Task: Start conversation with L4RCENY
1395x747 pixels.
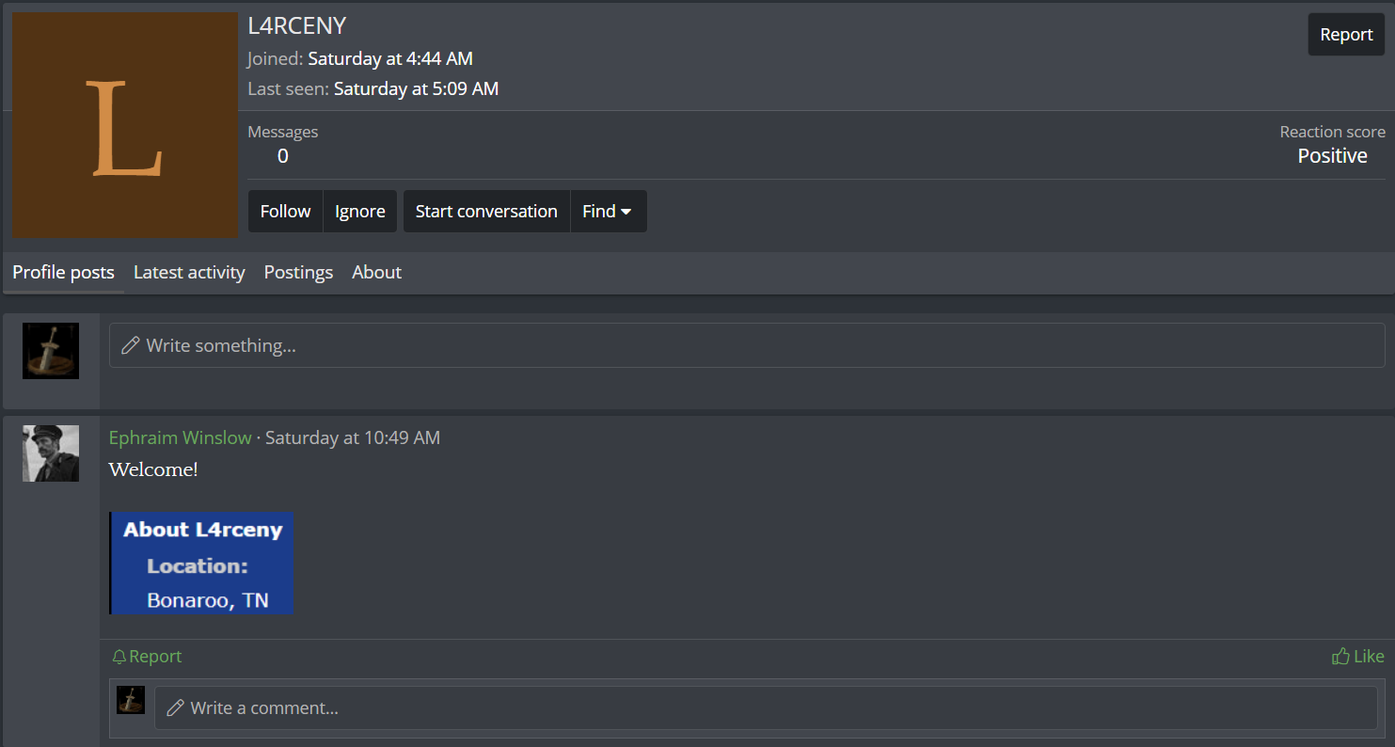Action: (486, 211)
